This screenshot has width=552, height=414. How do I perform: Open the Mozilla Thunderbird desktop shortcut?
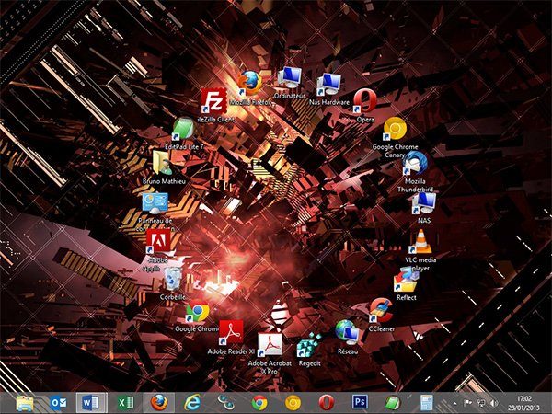(x=415, y=163)
